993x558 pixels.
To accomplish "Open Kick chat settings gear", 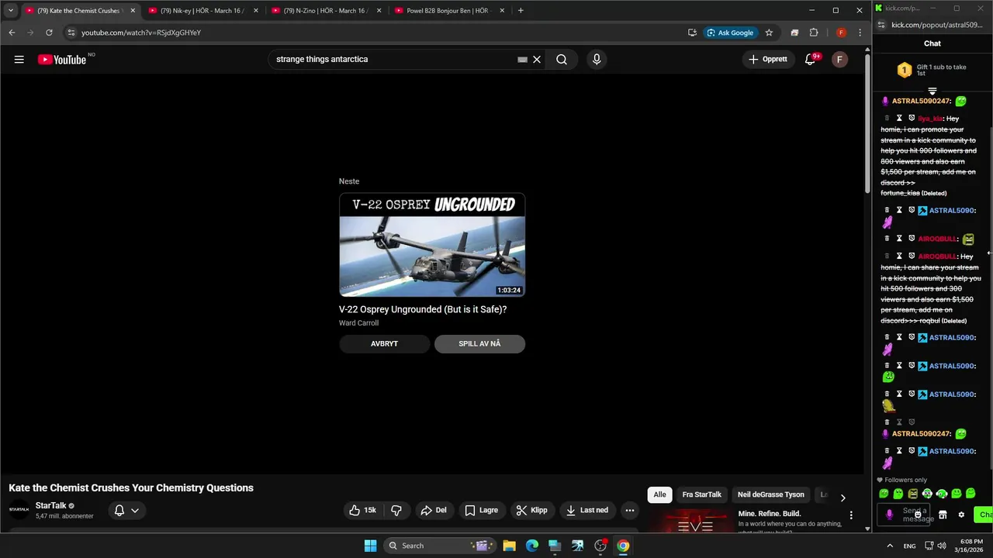I will (961, 515).
